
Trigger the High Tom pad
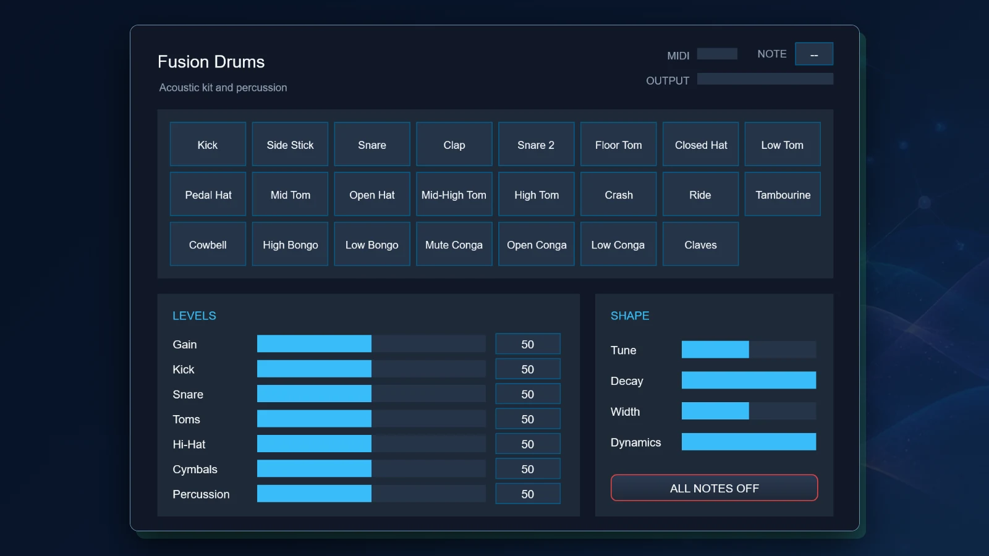(537, 194)
